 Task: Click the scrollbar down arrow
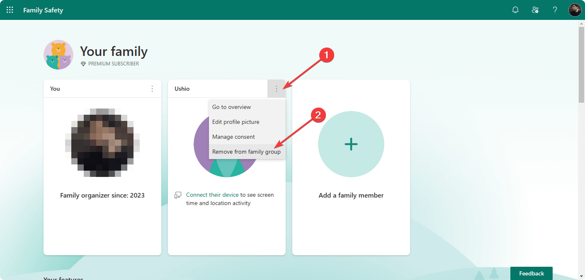pyautogui.click(x=582, y=276)
